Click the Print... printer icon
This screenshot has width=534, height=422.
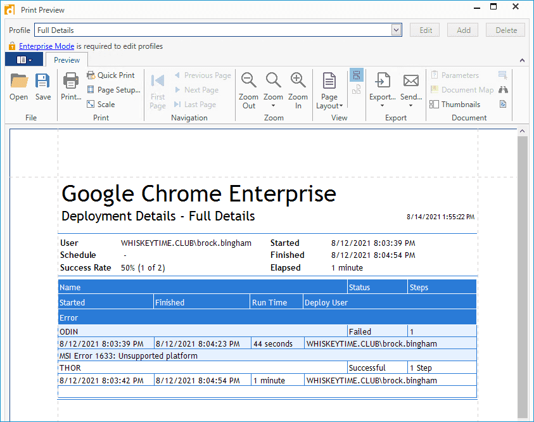click(x=71, y=87)
